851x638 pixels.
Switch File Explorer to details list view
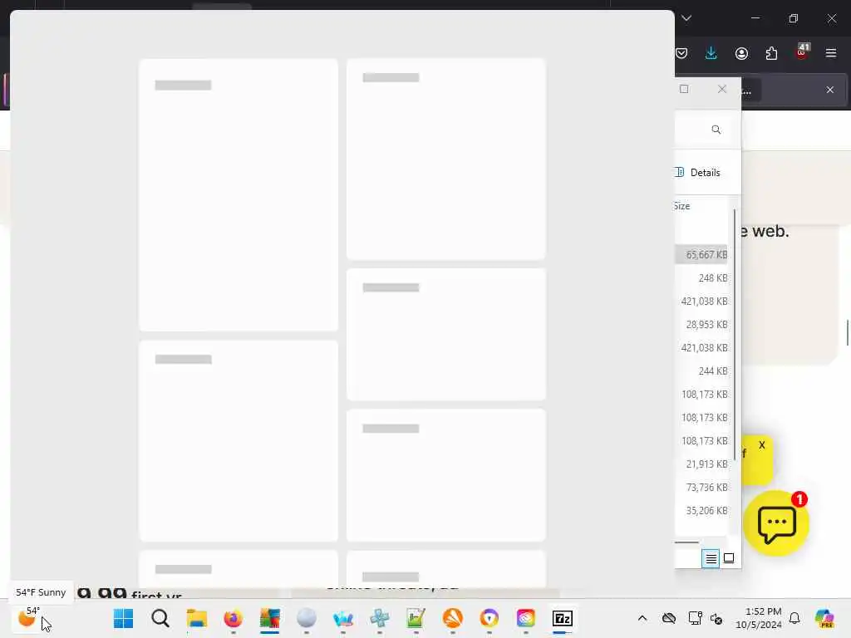point(711,558)
